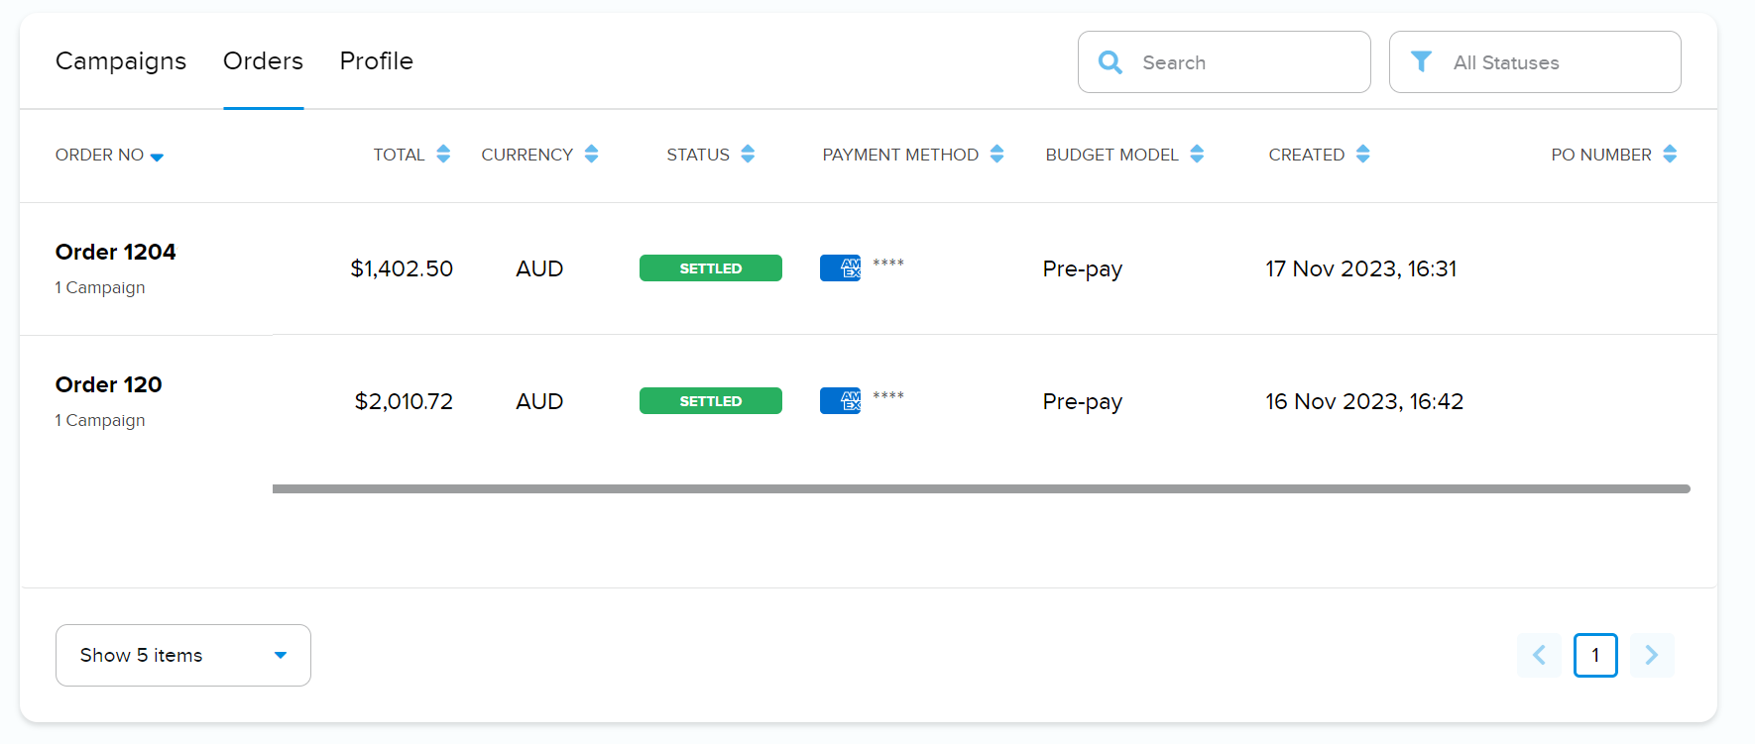Screen dimensions: 1755x744
Task: Sort by PO Number arrows
Action: click(1670, 154)
